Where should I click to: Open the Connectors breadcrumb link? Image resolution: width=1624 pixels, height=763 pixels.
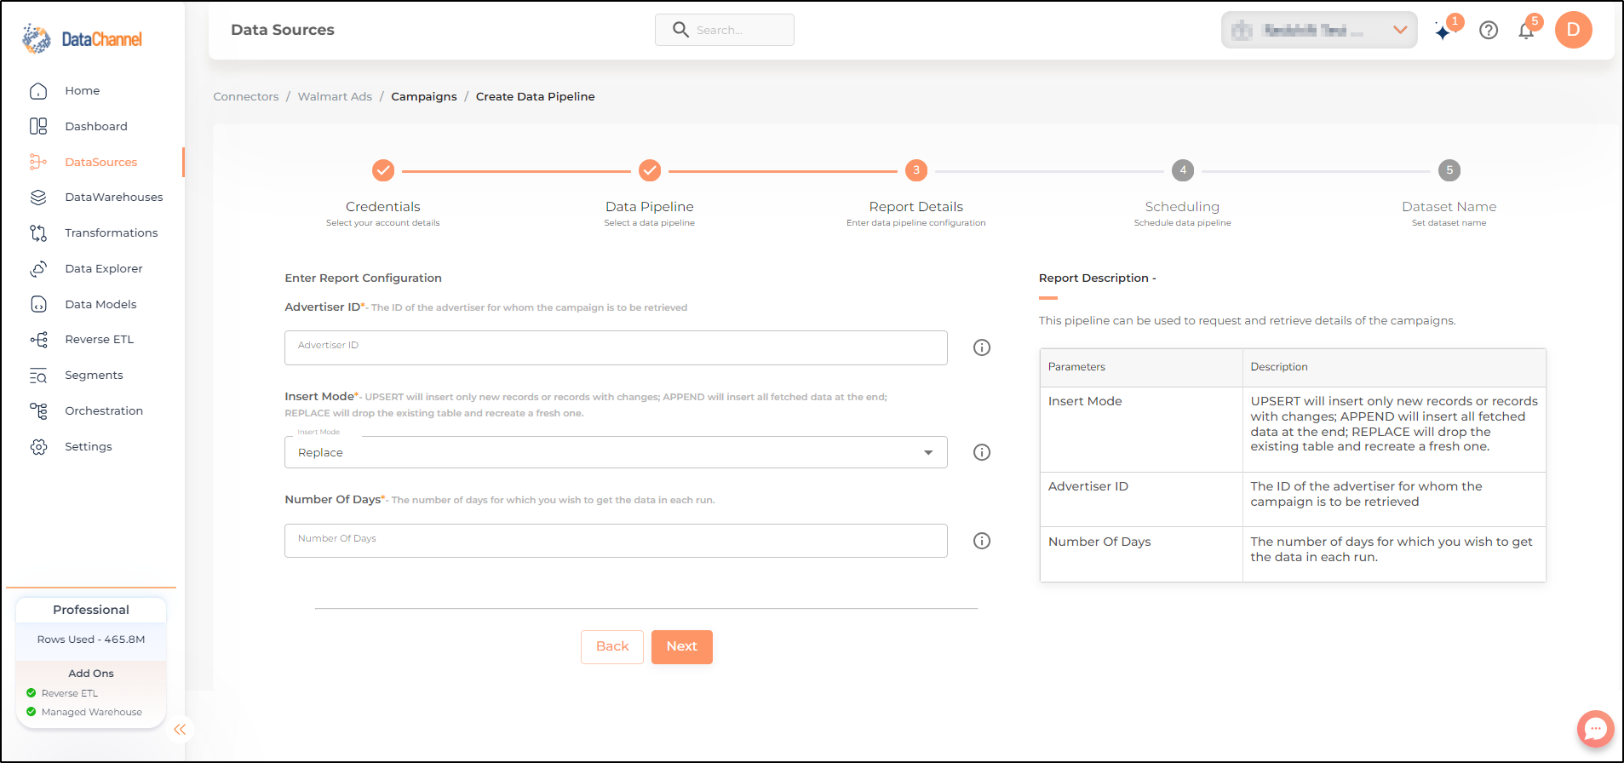246,97
